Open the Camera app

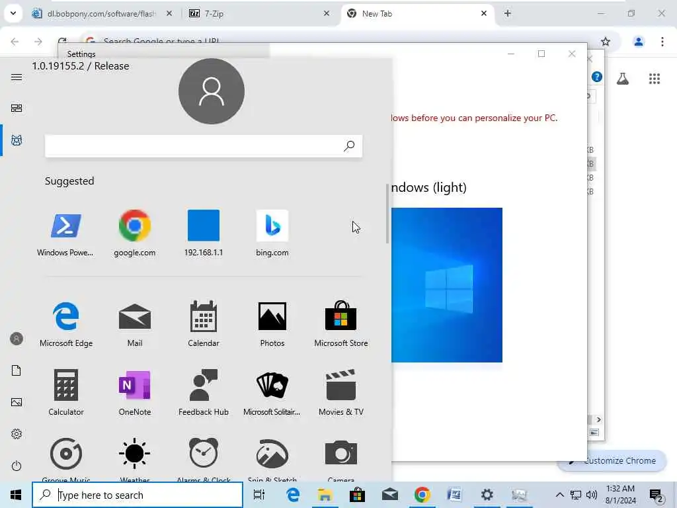click(x=341, y=459)
